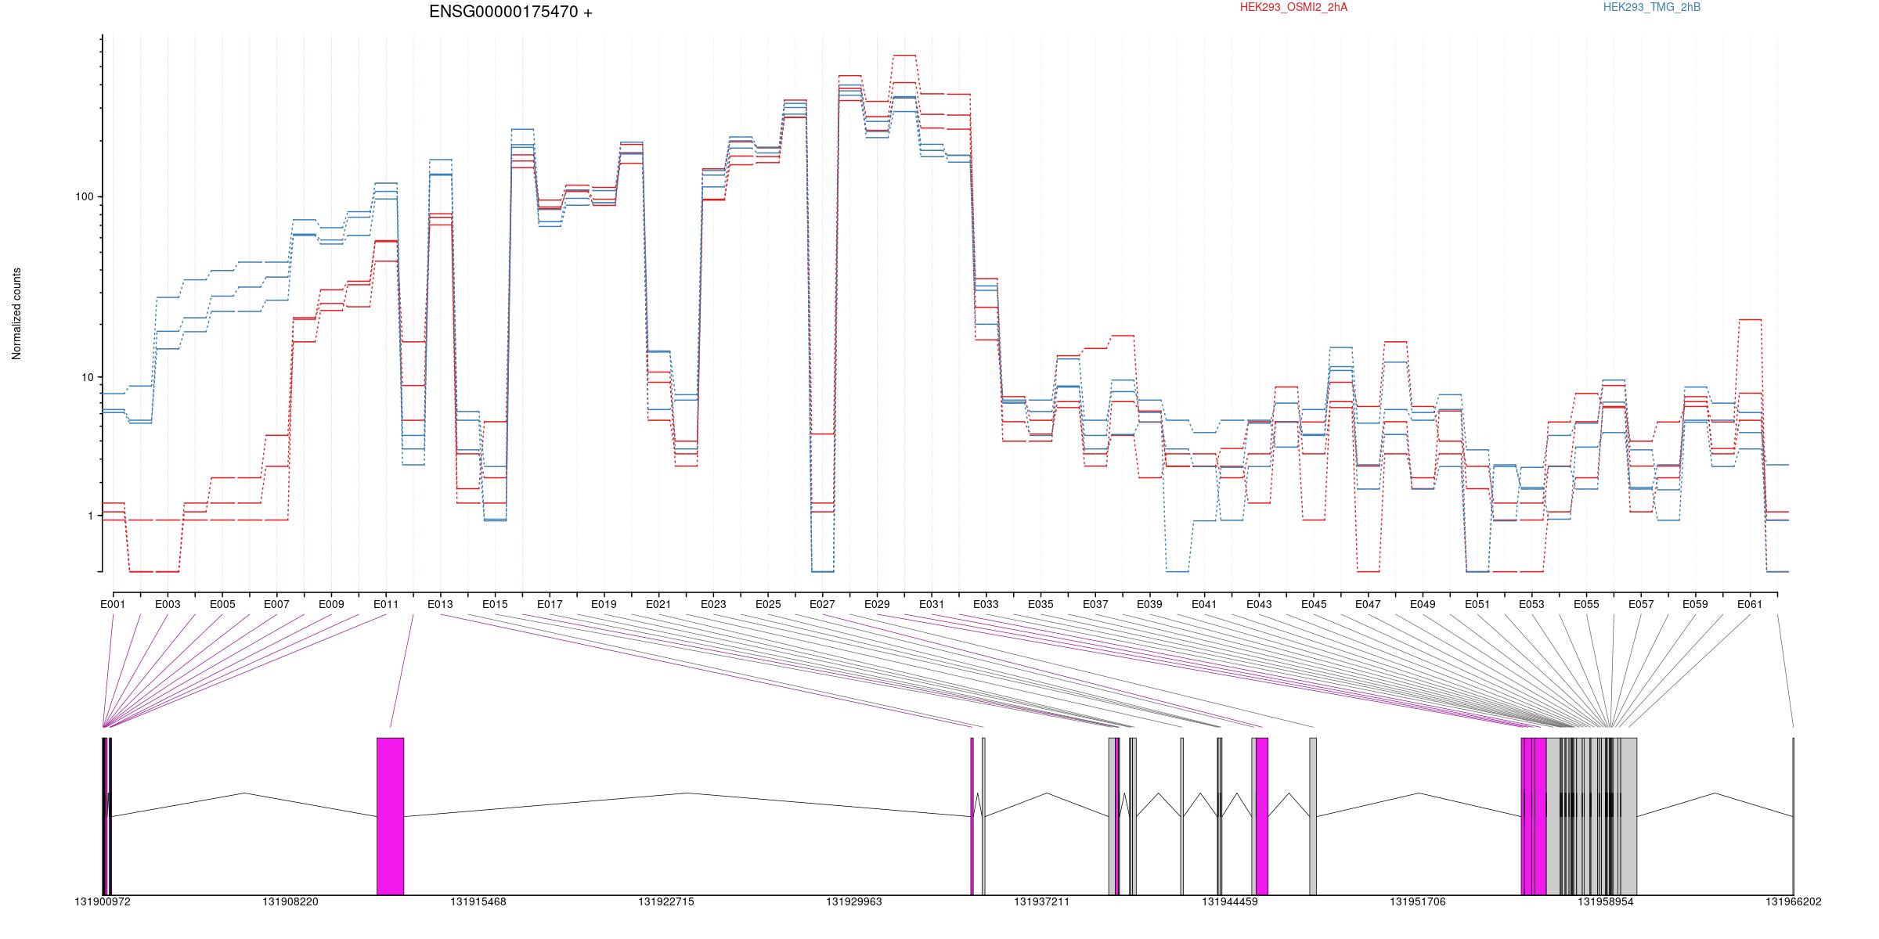1879x939 pixels.
Task: Click the gene title ENSG00000175470 +
Action: click(x=511, y=13)
